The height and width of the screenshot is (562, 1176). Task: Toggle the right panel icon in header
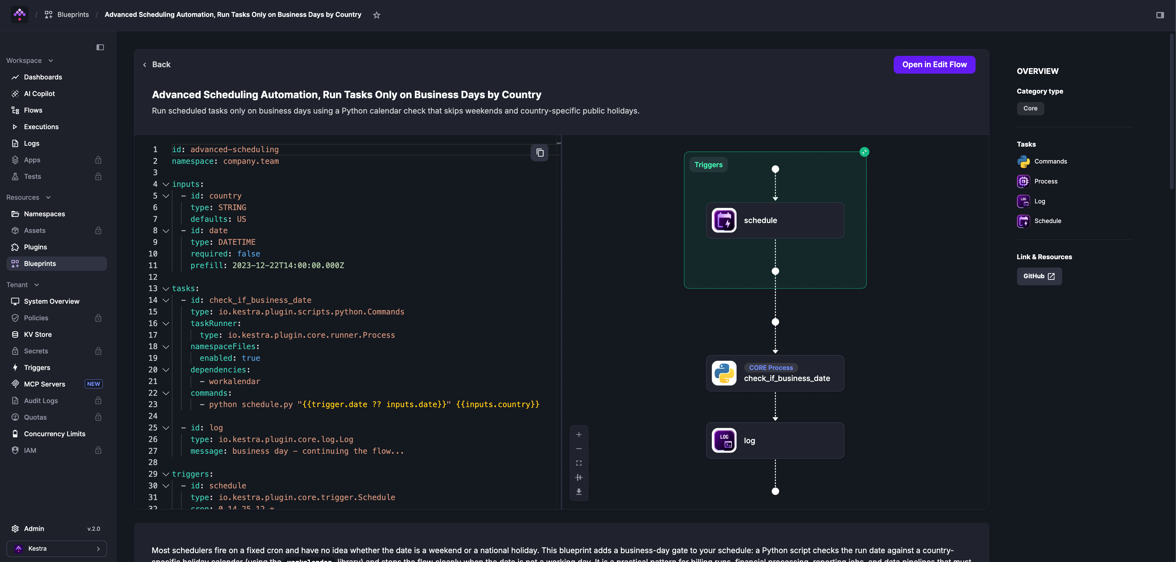pos(1160,15)
